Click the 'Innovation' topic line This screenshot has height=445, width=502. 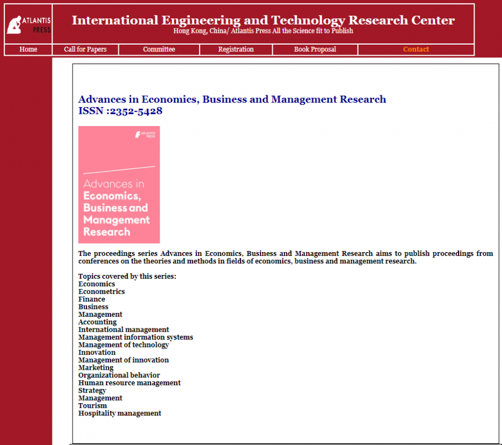[x=97, y=352]
